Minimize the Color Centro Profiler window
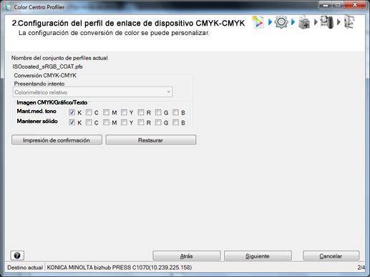Image resolution: width=370 pixels, height=277 pixels. (326, 5)
